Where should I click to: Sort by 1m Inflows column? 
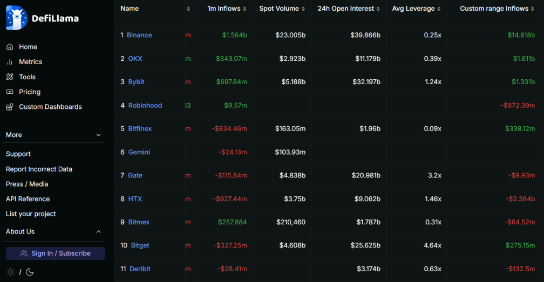click(227, 9)
